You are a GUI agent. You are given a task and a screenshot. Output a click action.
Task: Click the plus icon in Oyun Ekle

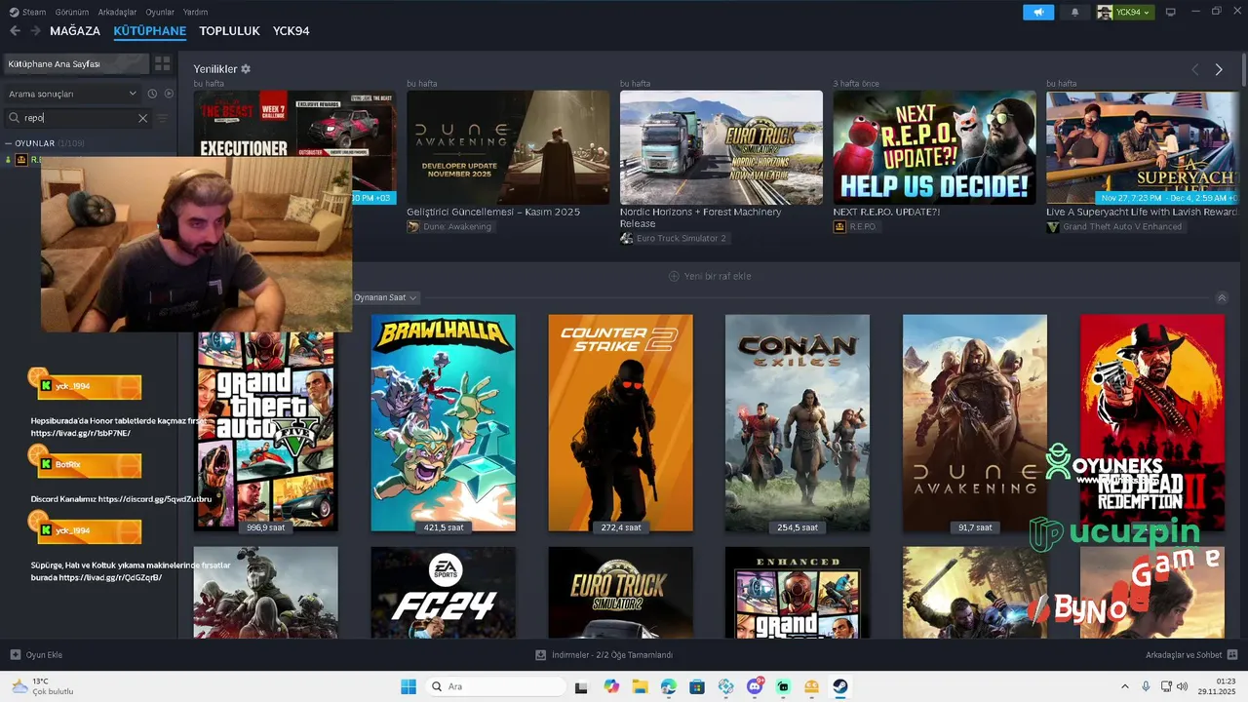[x=15, y=654]
